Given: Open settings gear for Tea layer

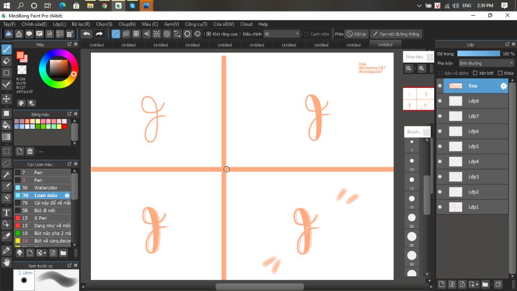Looking at the screenshot, I should (x=503, y=86).
